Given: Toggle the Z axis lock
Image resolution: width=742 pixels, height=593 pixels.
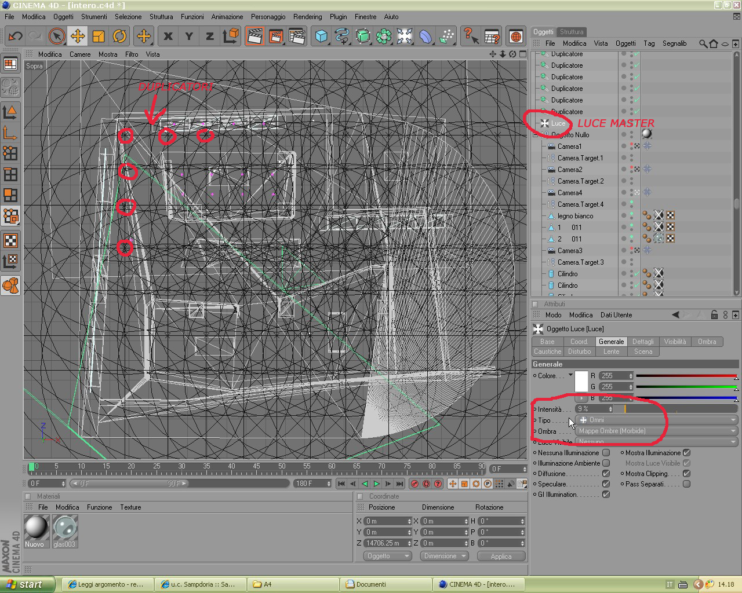Looking at the screenshot, I should coord(210,36).
